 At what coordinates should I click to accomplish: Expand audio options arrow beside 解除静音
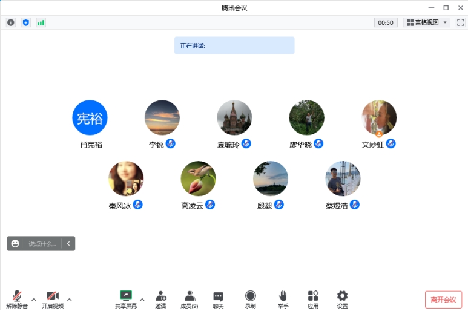[x=34, y=299]
